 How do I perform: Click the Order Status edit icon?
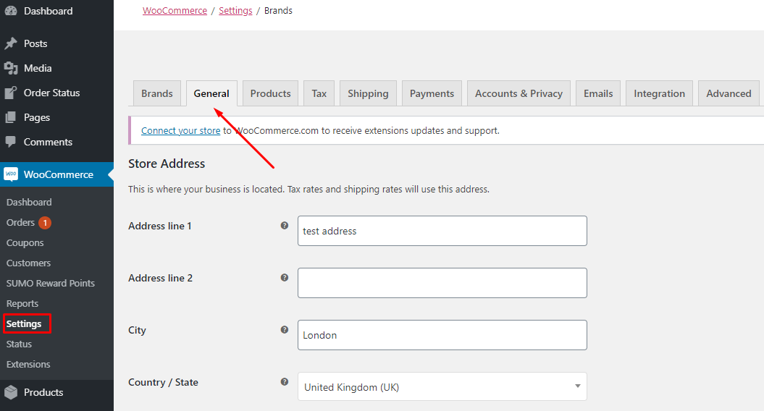click(x=11, y=93)
